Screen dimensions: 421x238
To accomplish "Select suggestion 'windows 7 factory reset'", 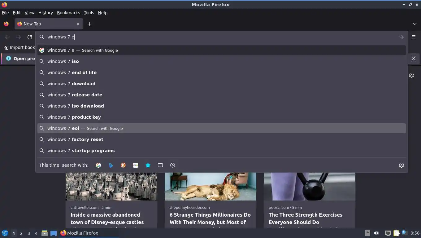I will [221, 139].
